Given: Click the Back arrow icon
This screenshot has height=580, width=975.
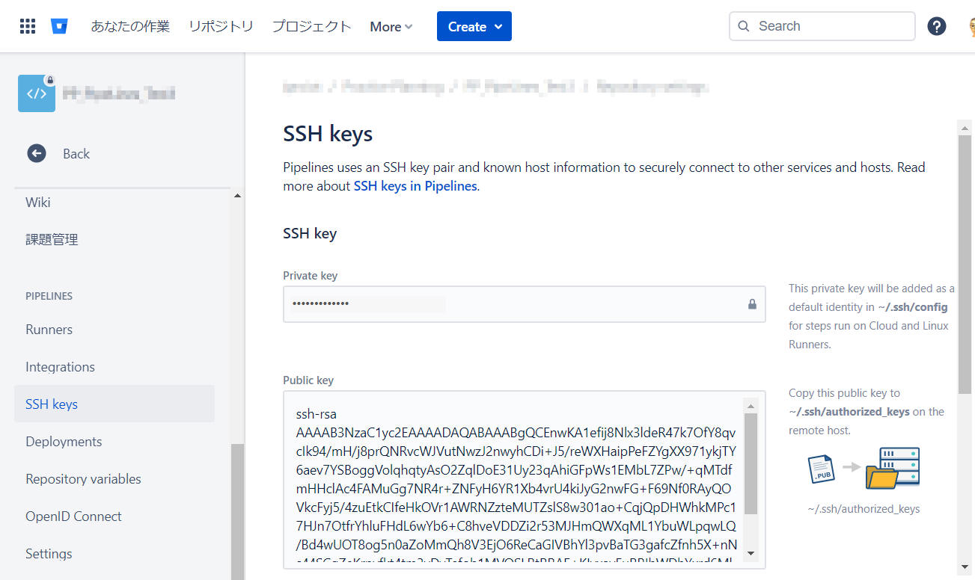Looking at the screenshot, I should 36,153.
